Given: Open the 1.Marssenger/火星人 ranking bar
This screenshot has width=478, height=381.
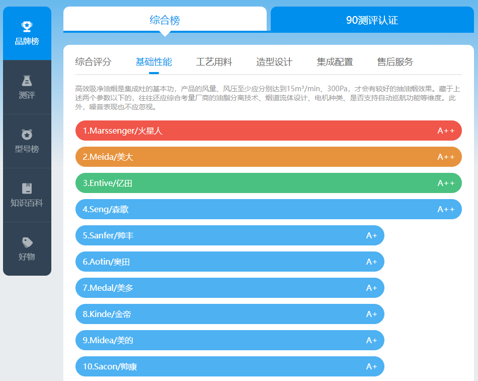Looking at the screenshot, I should tap(269, 131).
